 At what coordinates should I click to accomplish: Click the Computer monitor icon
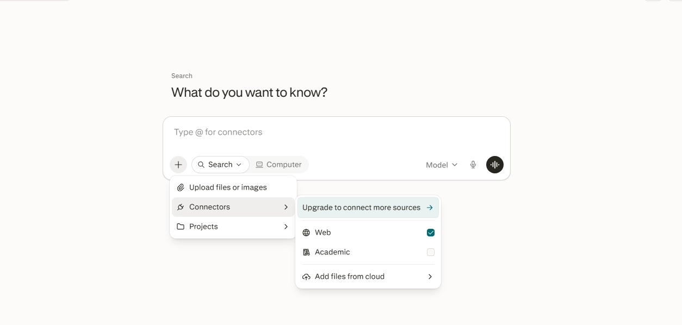[x=259, y=165]
